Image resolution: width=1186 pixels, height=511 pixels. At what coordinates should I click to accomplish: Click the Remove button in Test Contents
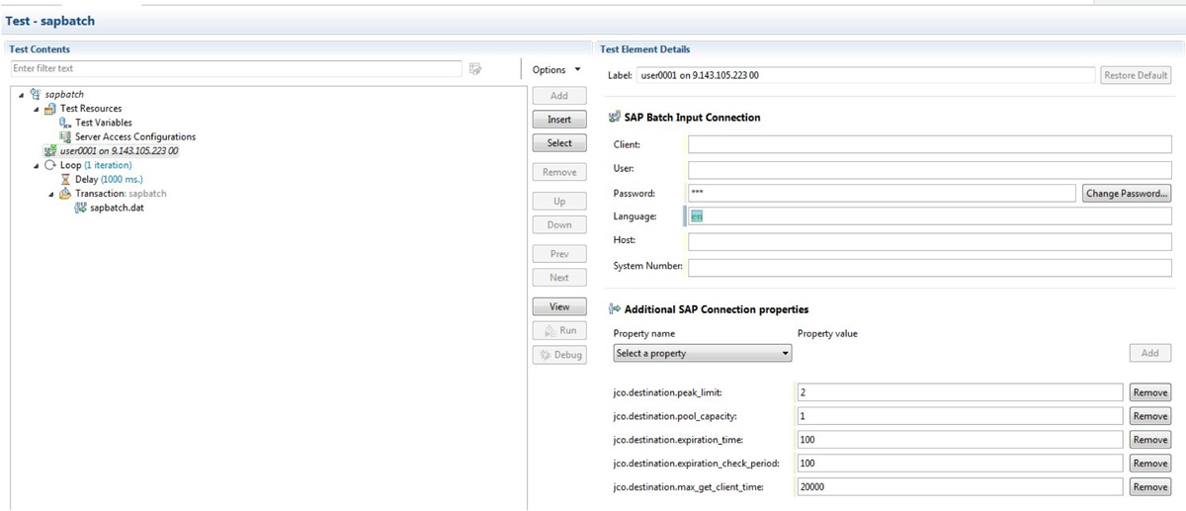559,172
